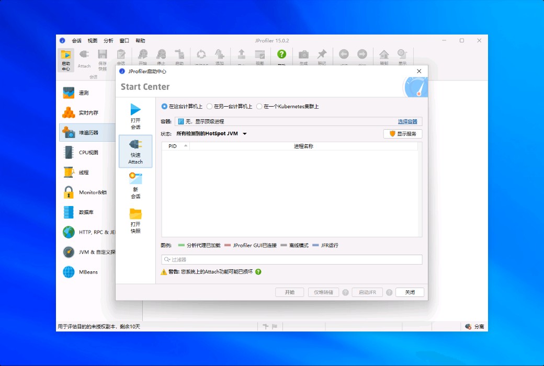Viewport: 544px width, 366px height.
Task: Switch to 快速 Attach tab in Start Center
Action: click(x=135, y=151)
